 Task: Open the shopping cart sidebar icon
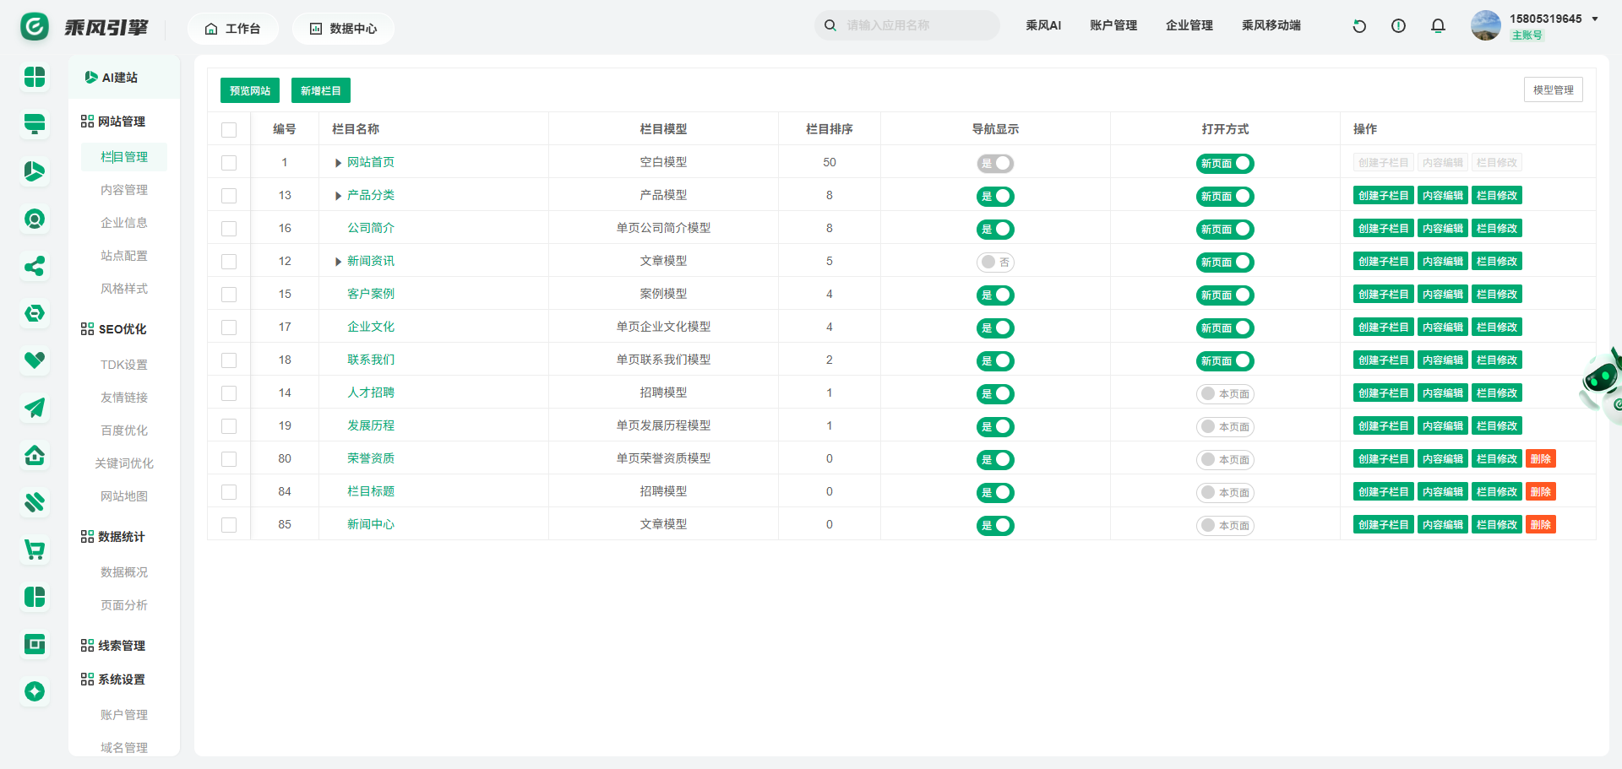click(x=35, y=550)
